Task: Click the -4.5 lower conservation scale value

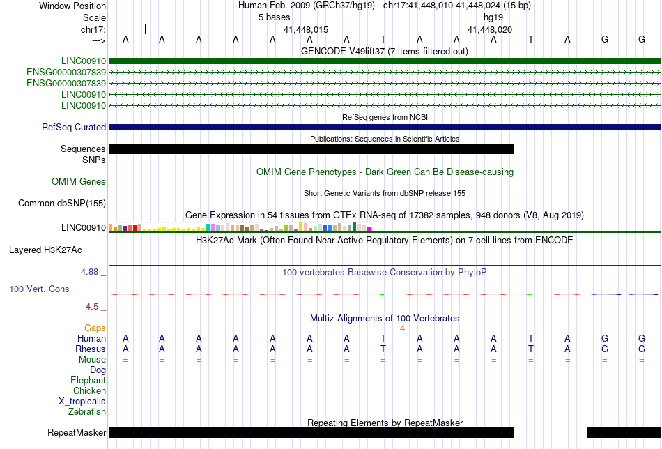Action: pos(91,307)
